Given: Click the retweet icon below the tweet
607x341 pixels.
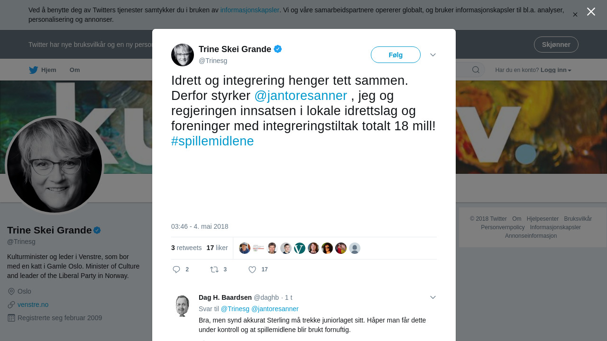Looking at the screenshot, I should 214,269.
